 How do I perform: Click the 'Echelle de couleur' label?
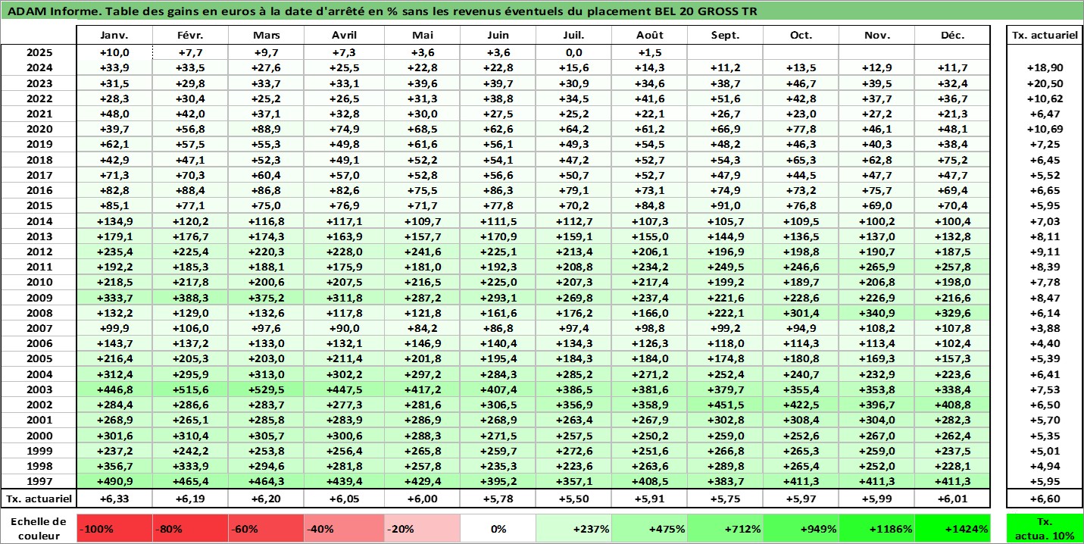click(39, 529)
